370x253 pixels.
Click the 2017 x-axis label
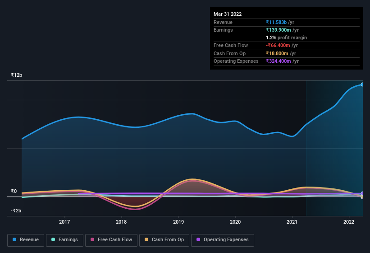(64, 222)
